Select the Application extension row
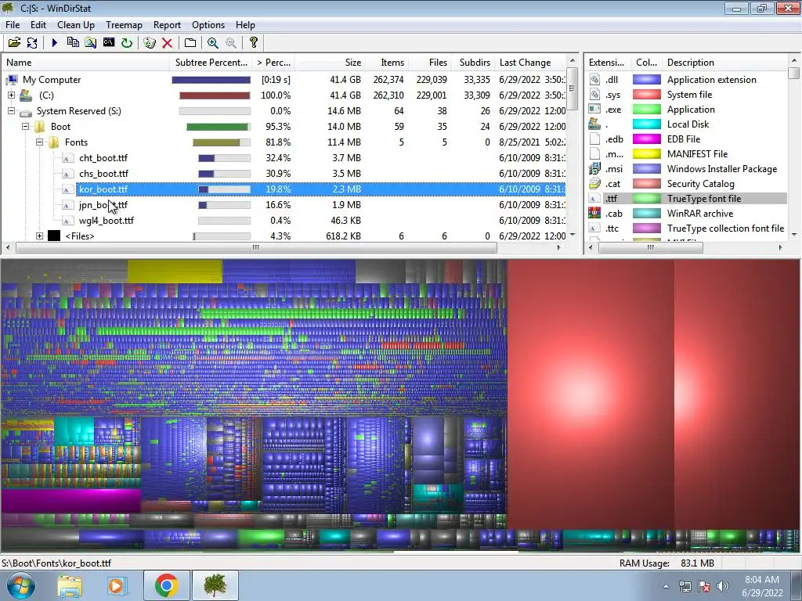The width and height of the screenshot is (802, 601). coord(688,80)
